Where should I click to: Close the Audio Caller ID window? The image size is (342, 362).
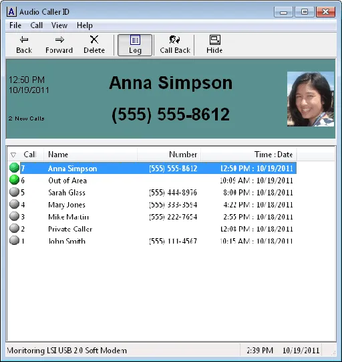pos(325,12)
